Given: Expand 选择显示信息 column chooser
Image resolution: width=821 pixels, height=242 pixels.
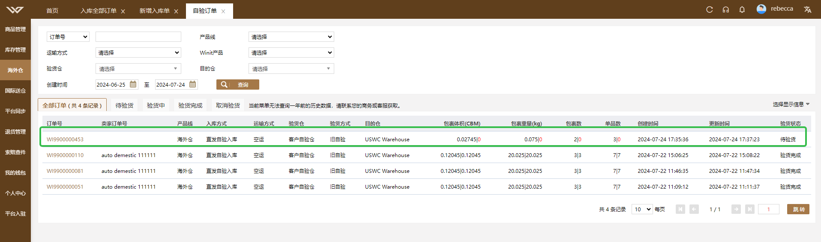Looking at the screenshot, I should coord(791,104).
